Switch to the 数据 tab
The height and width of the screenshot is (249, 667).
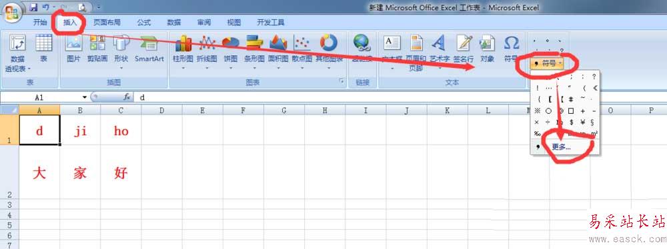[x=173, y=23]
